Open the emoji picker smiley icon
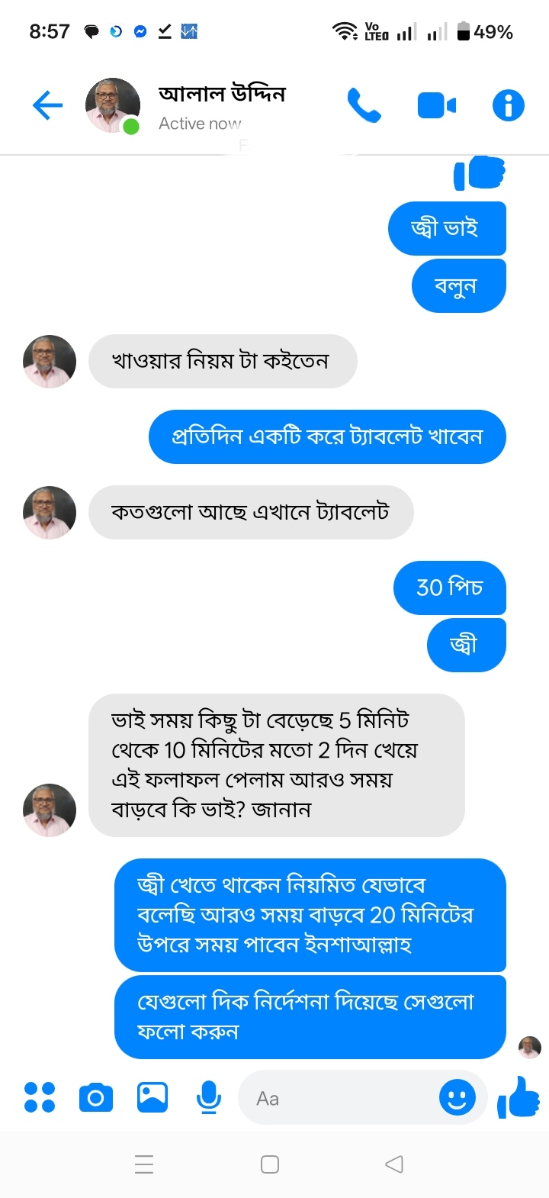 pyautogui.click(x=457, y=1098)
